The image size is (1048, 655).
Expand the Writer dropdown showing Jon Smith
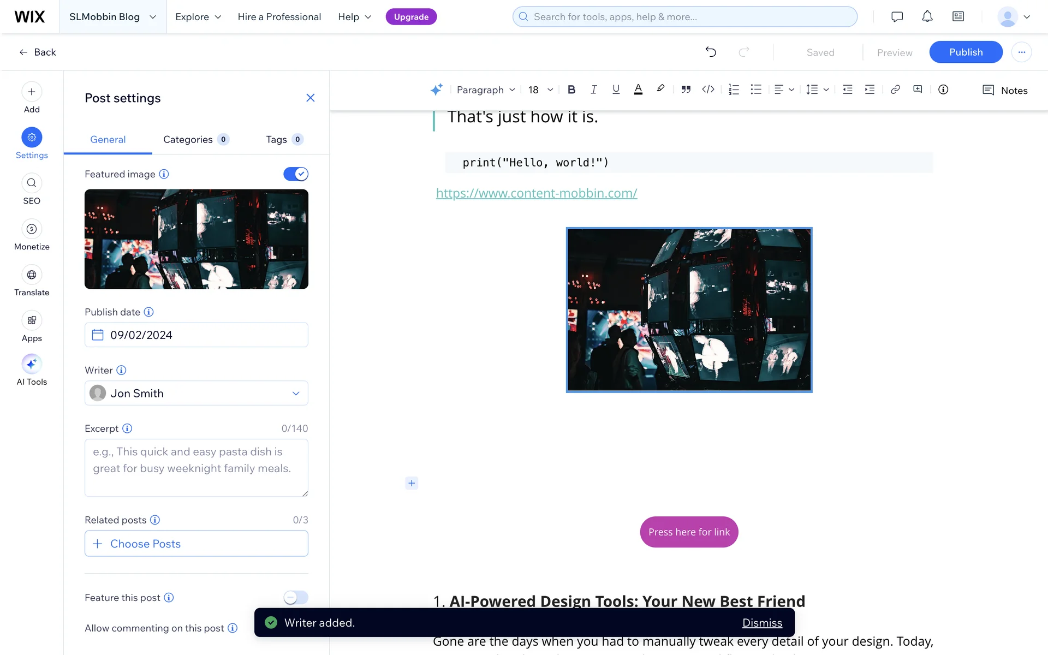pos(196,394)
